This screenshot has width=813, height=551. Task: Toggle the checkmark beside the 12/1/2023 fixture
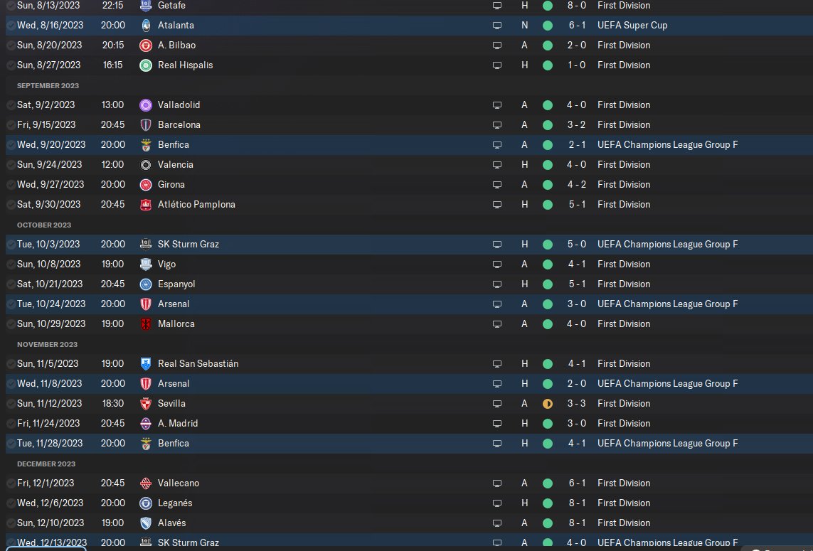click(x=11, y=483)
